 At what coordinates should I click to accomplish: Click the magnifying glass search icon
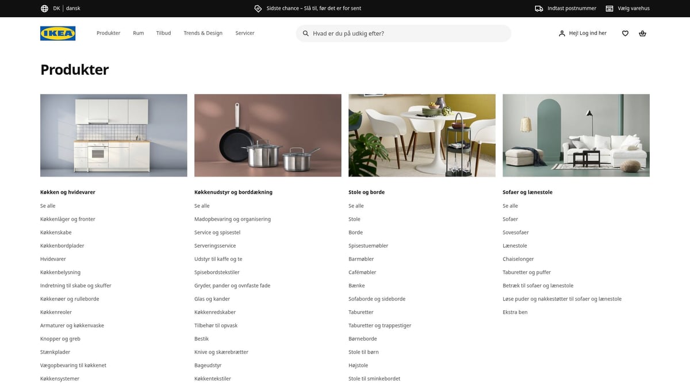[305, 33]
